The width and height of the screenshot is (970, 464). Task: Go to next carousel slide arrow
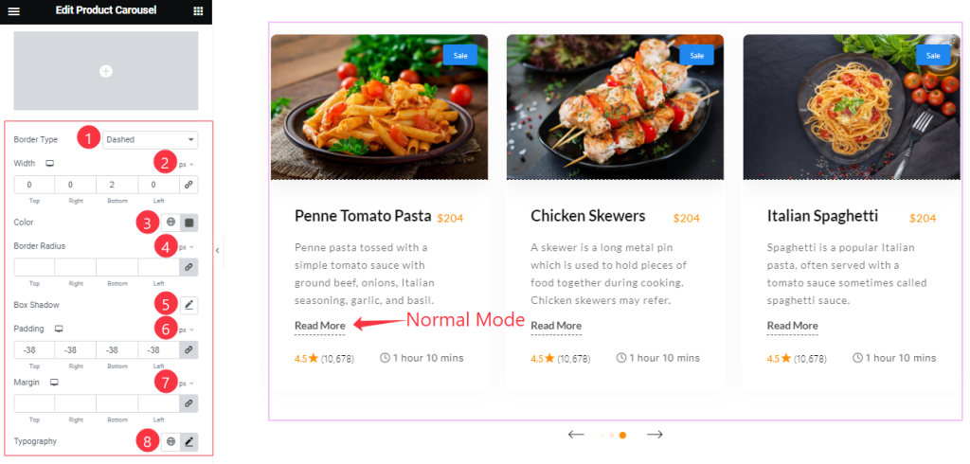pyautogui.click(x=655, y=435)
